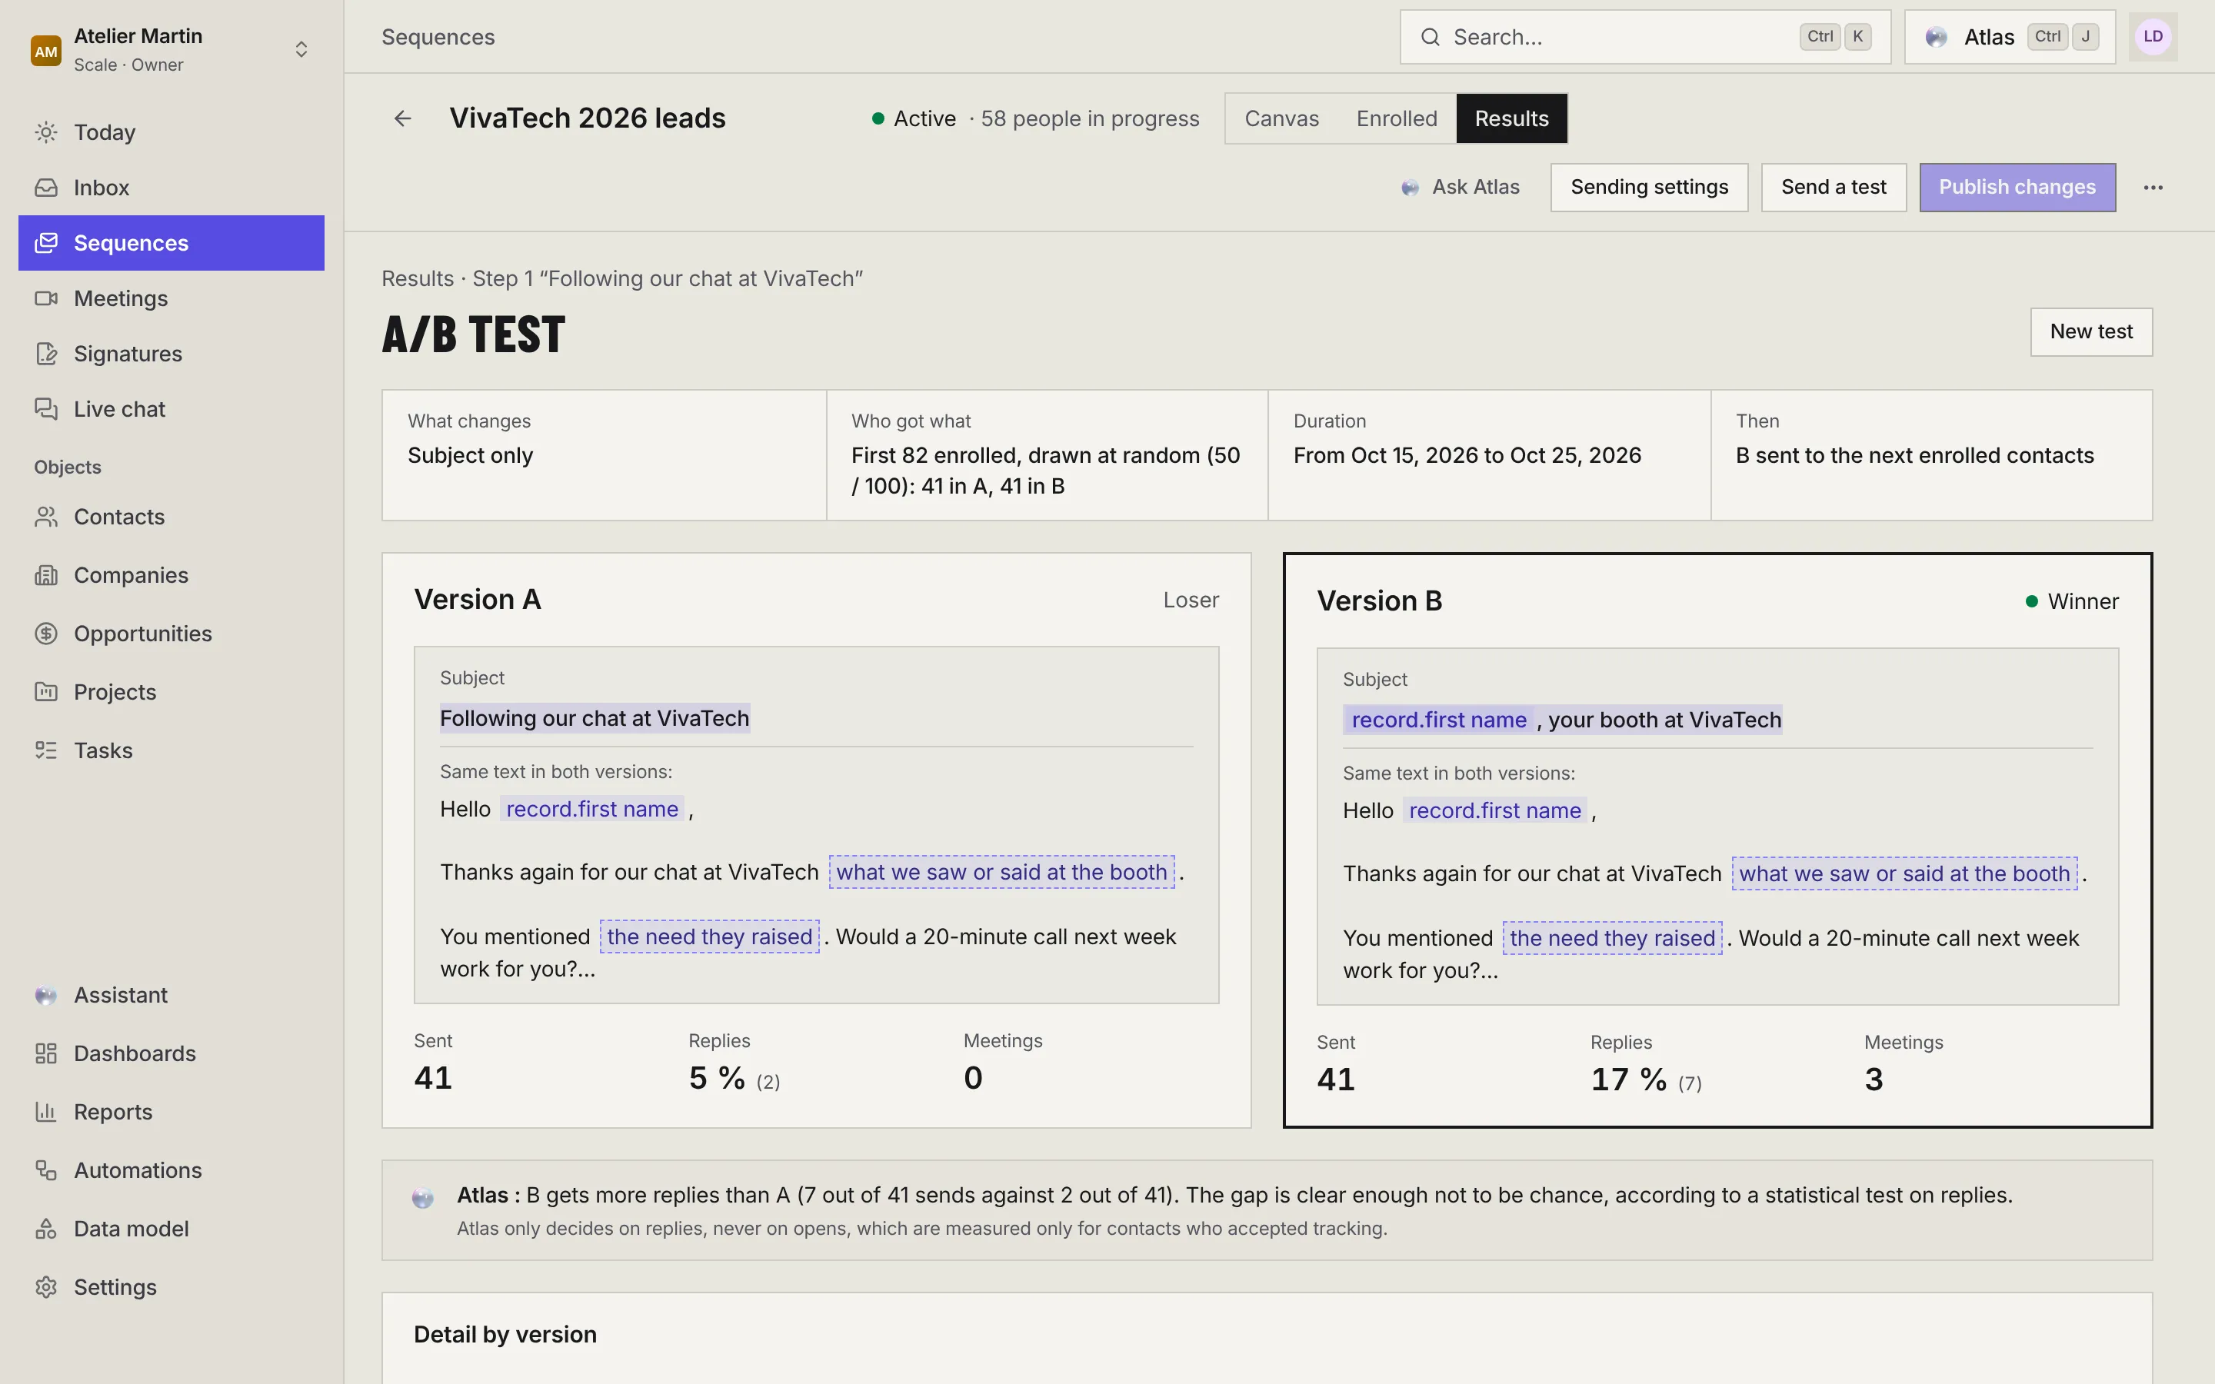Switch to the Enrolled tab

1397,119
